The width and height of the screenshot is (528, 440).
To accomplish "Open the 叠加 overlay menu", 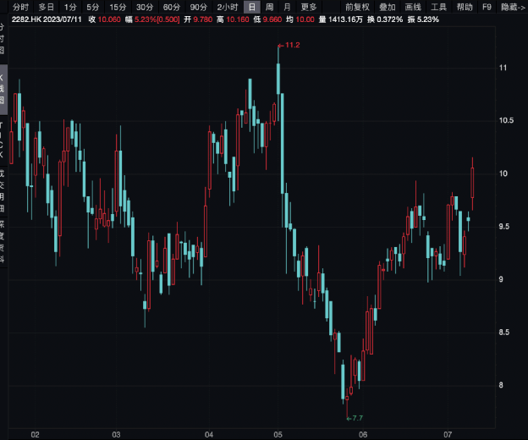I will coord(388,7).
